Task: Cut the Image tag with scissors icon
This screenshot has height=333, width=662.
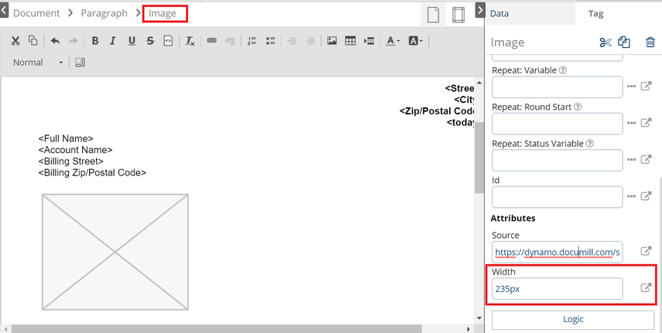Action: tap(605, 42)
